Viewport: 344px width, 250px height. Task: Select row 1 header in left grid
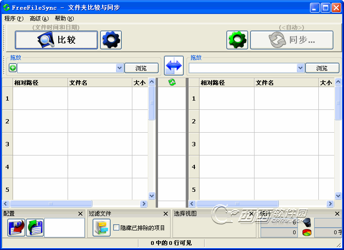(7, 98)
